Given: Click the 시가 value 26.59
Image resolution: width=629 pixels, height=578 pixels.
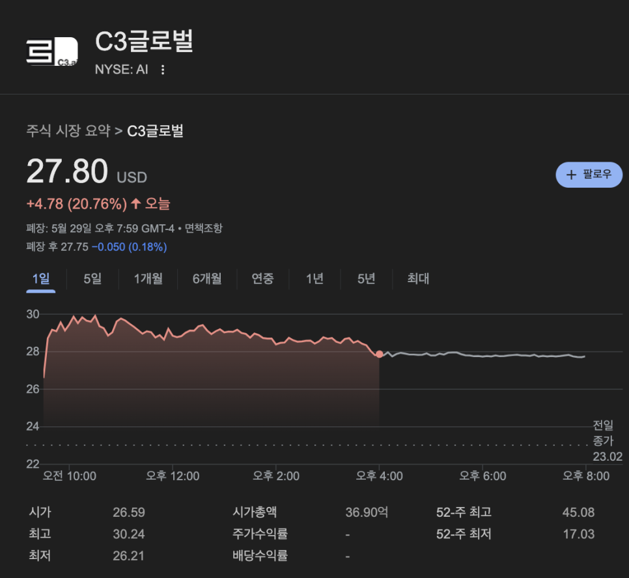Looking at the screenshot, I should click(129, 512).
